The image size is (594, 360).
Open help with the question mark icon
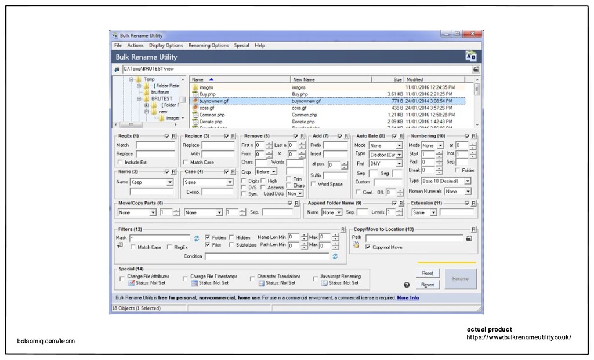[x=407, y=285]
